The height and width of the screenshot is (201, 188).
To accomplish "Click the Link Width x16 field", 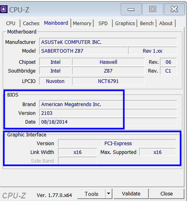I will pos(78,152).
